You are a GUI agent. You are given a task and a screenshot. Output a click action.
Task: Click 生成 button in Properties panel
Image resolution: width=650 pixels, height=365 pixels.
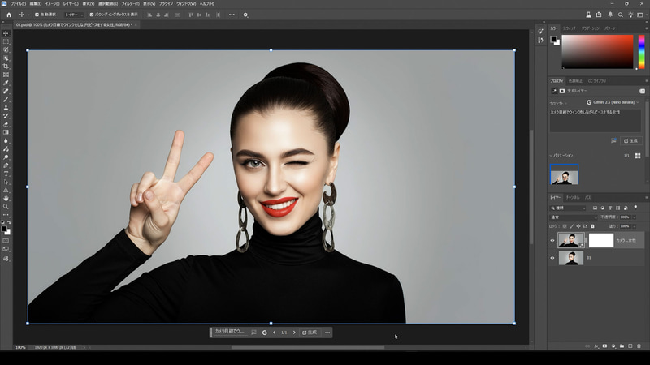(x=631, y=140)
